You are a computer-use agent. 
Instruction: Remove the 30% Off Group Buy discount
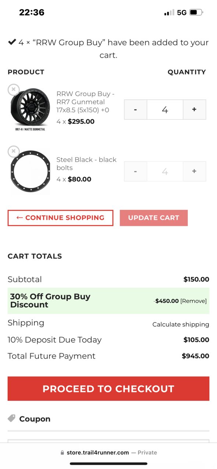194,301
